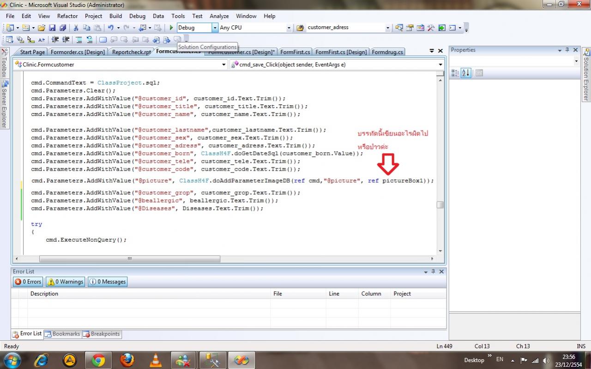Open Toolbox via hammer-wrench icon

(x=431, y=28)
